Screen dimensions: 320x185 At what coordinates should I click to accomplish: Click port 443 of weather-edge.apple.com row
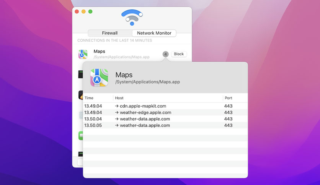(x=229, y=112)
